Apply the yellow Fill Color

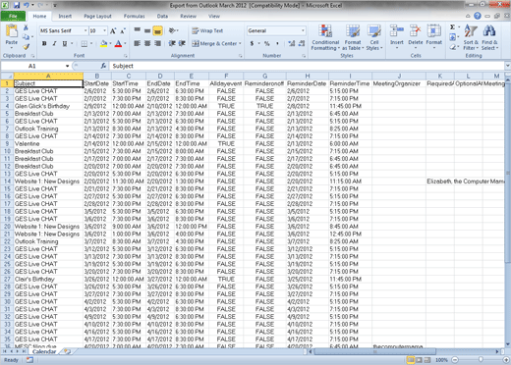click(103, 43)
